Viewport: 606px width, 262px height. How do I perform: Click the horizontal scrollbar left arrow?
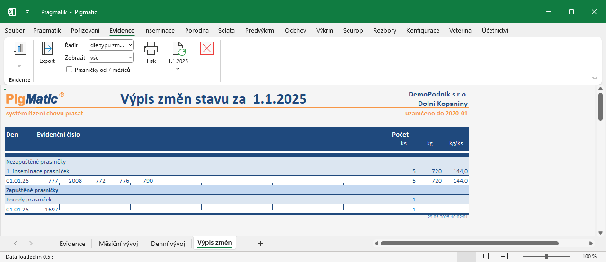click(x=376, y=244)
